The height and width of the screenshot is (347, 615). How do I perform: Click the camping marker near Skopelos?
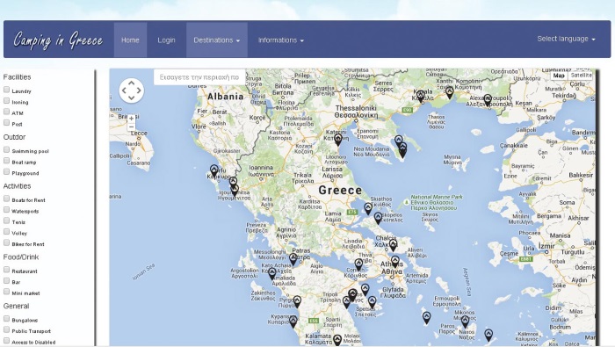(x=378, y=218)
